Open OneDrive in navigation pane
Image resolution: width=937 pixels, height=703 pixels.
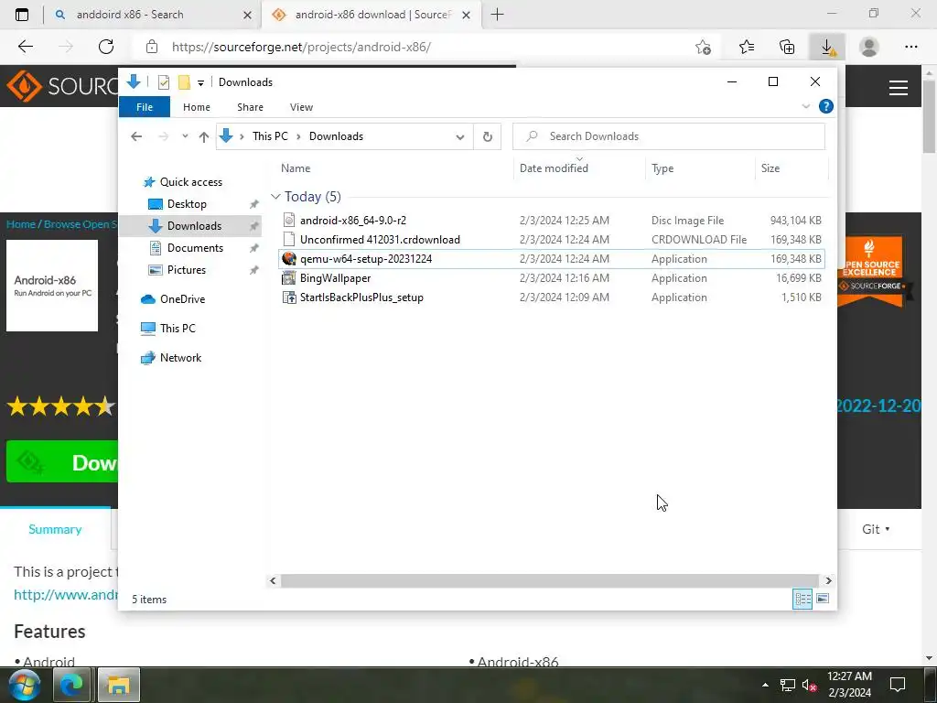coord(182,299)
